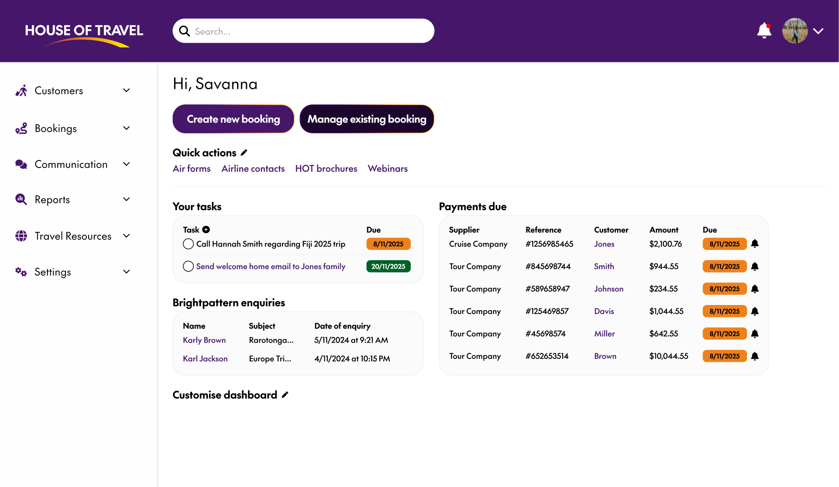The height and width of the screenshot is (487, 839).
Task: Click the 8/11/2025 badge for Jones payment
Action: coord(725,244)
